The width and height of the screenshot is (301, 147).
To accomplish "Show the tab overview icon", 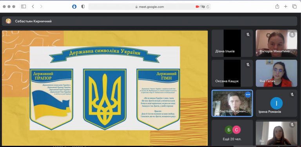I will pyautogui.click(x=294, y=7).
